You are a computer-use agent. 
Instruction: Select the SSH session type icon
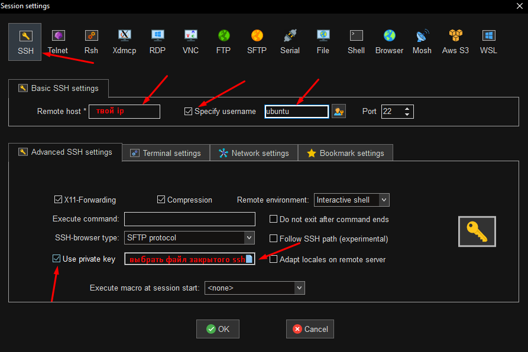[25, 42]
